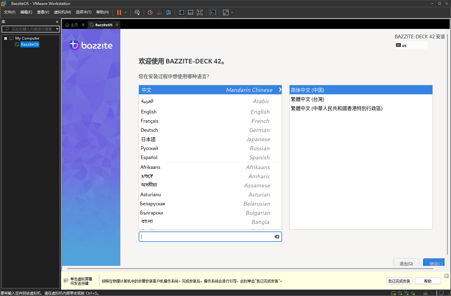
Task: Select Français in the language list
Action: click(x=210, y=121)
